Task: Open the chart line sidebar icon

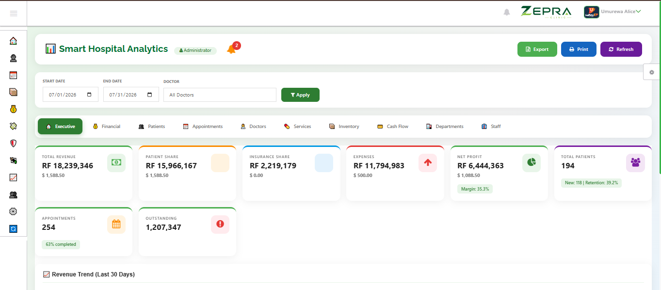Action: (x=14, y=177)
